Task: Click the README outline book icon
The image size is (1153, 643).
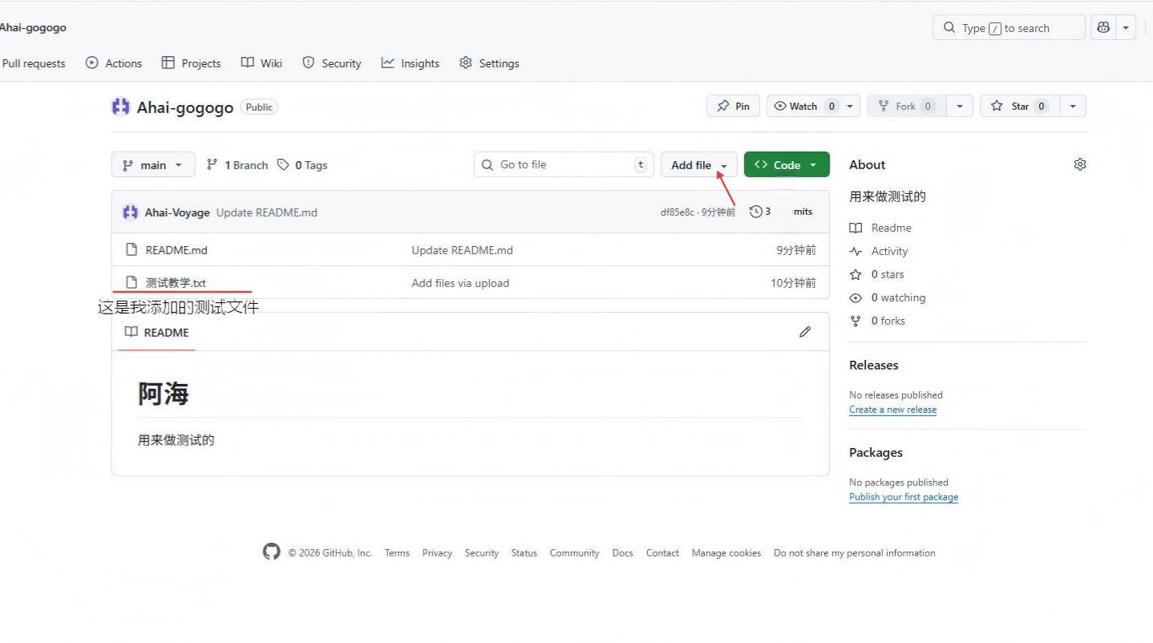Action: (x=131, y=332)
